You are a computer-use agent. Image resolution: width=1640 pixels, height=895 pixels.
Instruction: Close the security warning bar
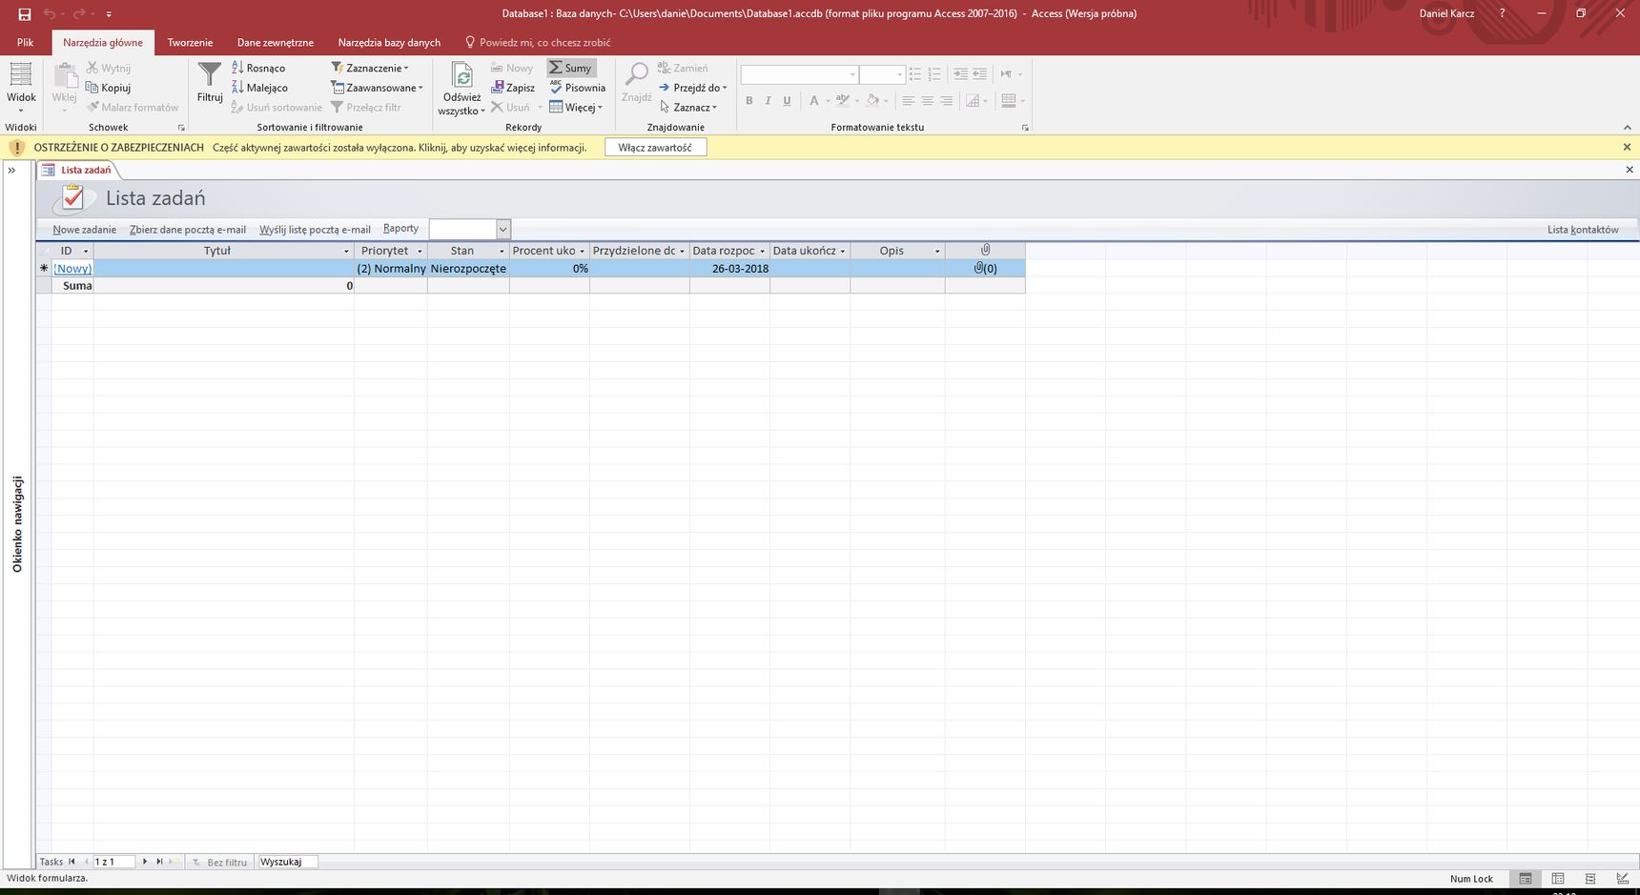pyautogui.click(x=1627, y=148)
